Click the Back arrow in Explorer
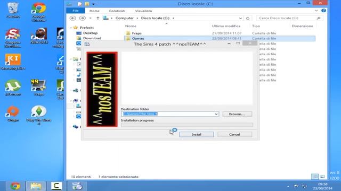 pyautogui.click(x=72, y=18)
